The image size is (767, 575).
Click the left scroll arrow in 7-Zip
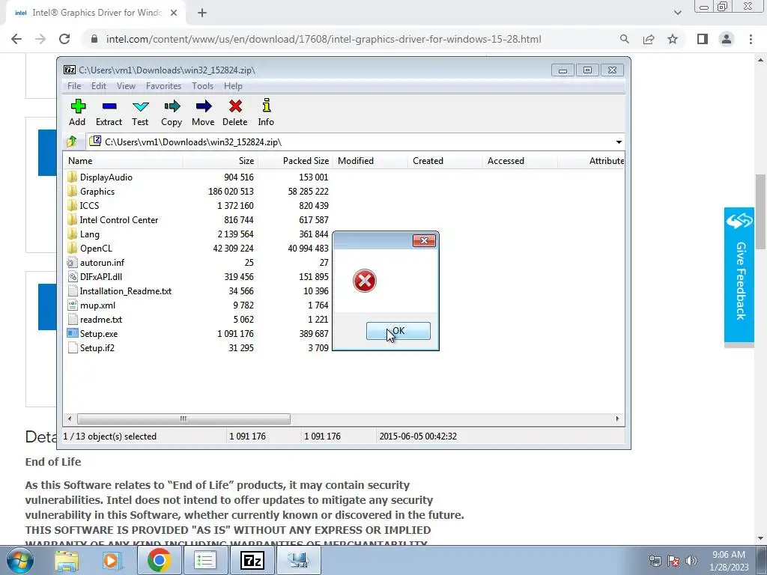70,419
